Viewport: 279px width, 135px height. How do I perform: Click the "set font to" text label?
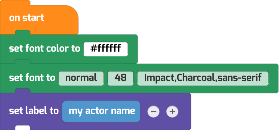point(32,78)
